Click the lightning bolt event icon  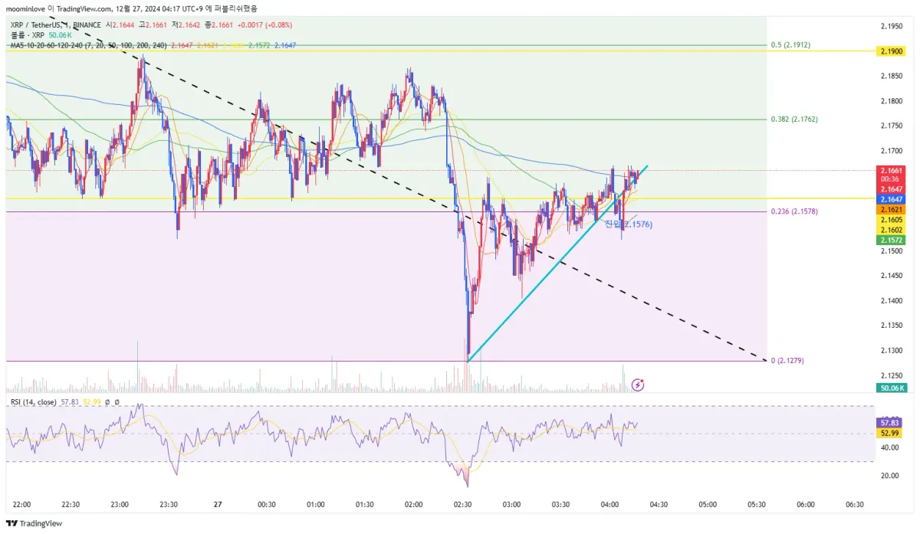tap(638, 385)
